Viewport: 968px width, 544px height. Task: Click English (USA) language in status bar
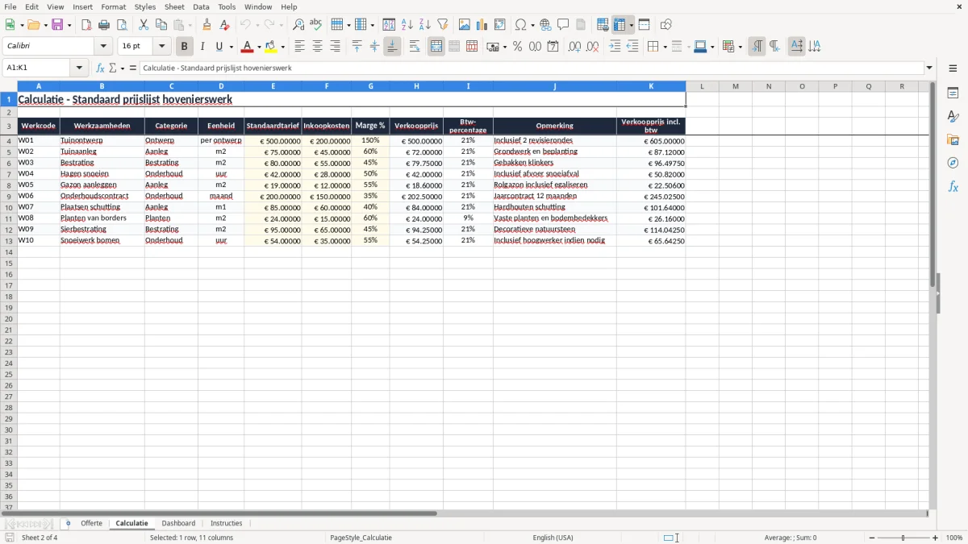click(x=553, y=538)
